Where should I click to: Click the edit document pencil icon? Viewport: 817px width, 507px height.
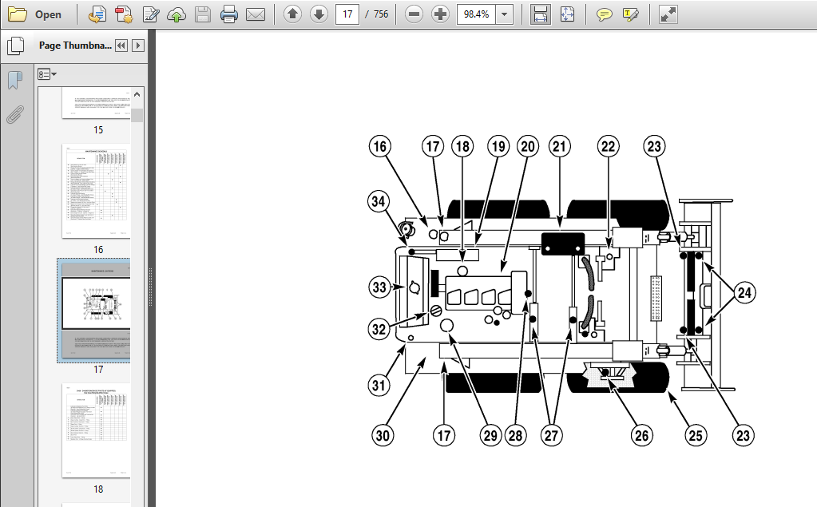point(151,14)
